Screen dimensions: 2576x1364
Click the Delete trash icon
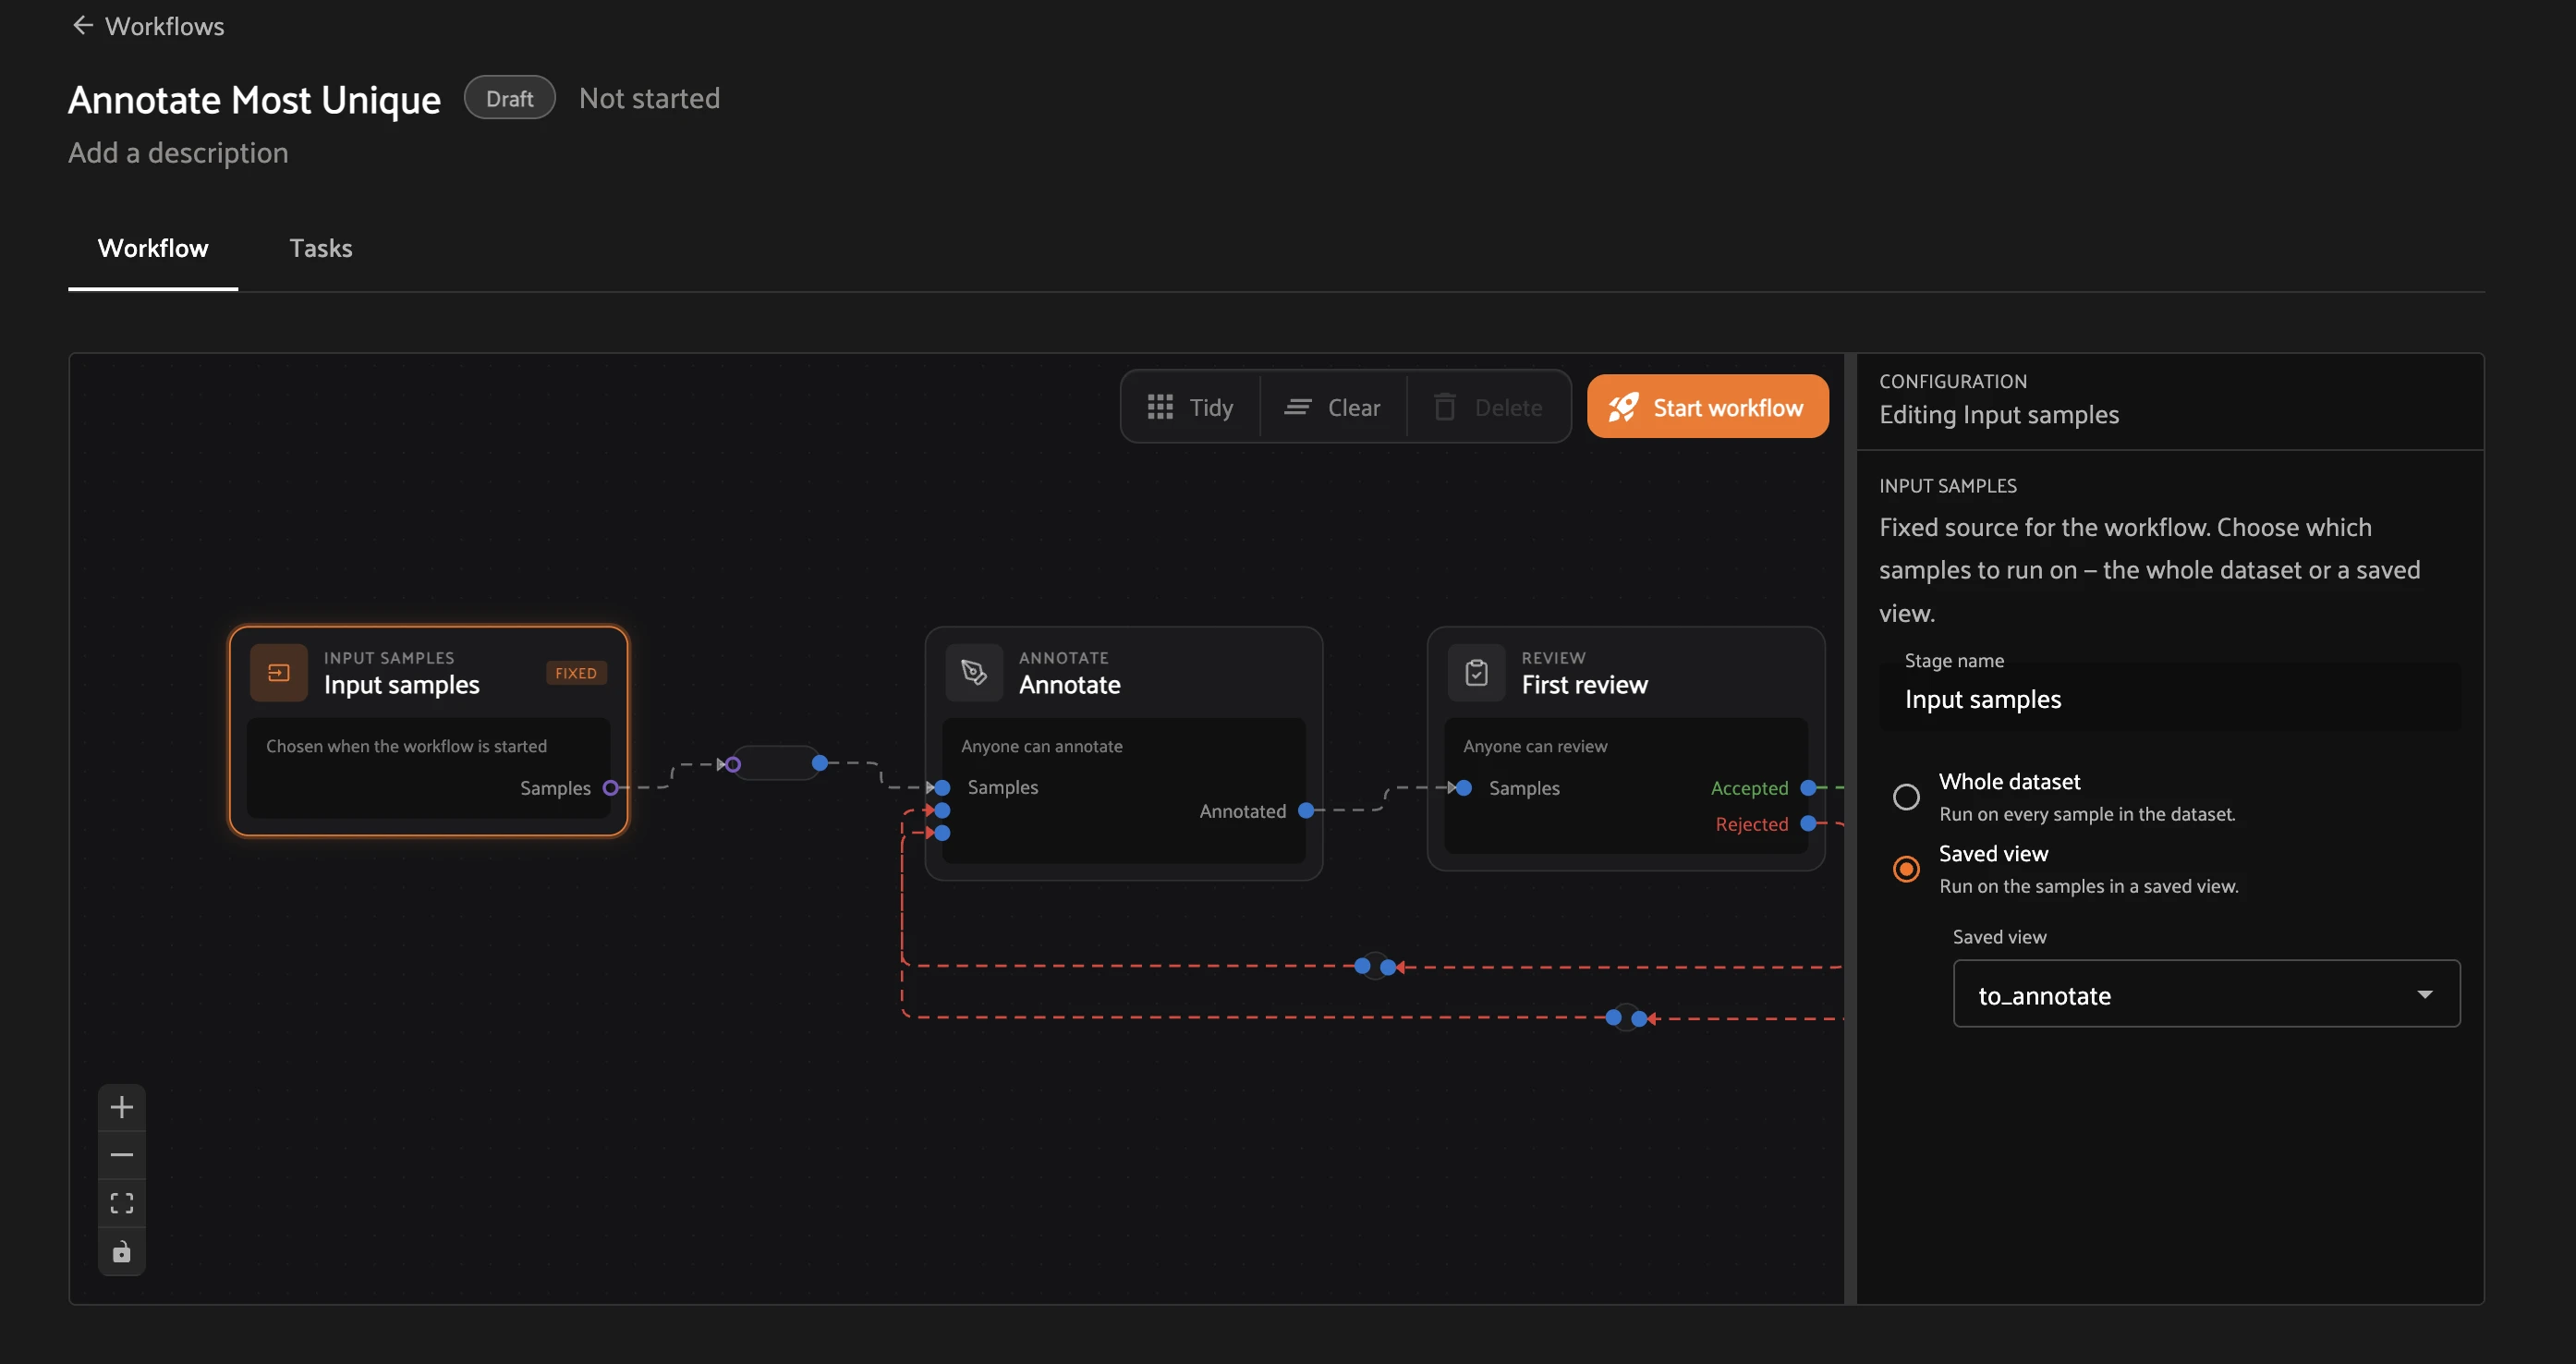(x=1444, y=407)
